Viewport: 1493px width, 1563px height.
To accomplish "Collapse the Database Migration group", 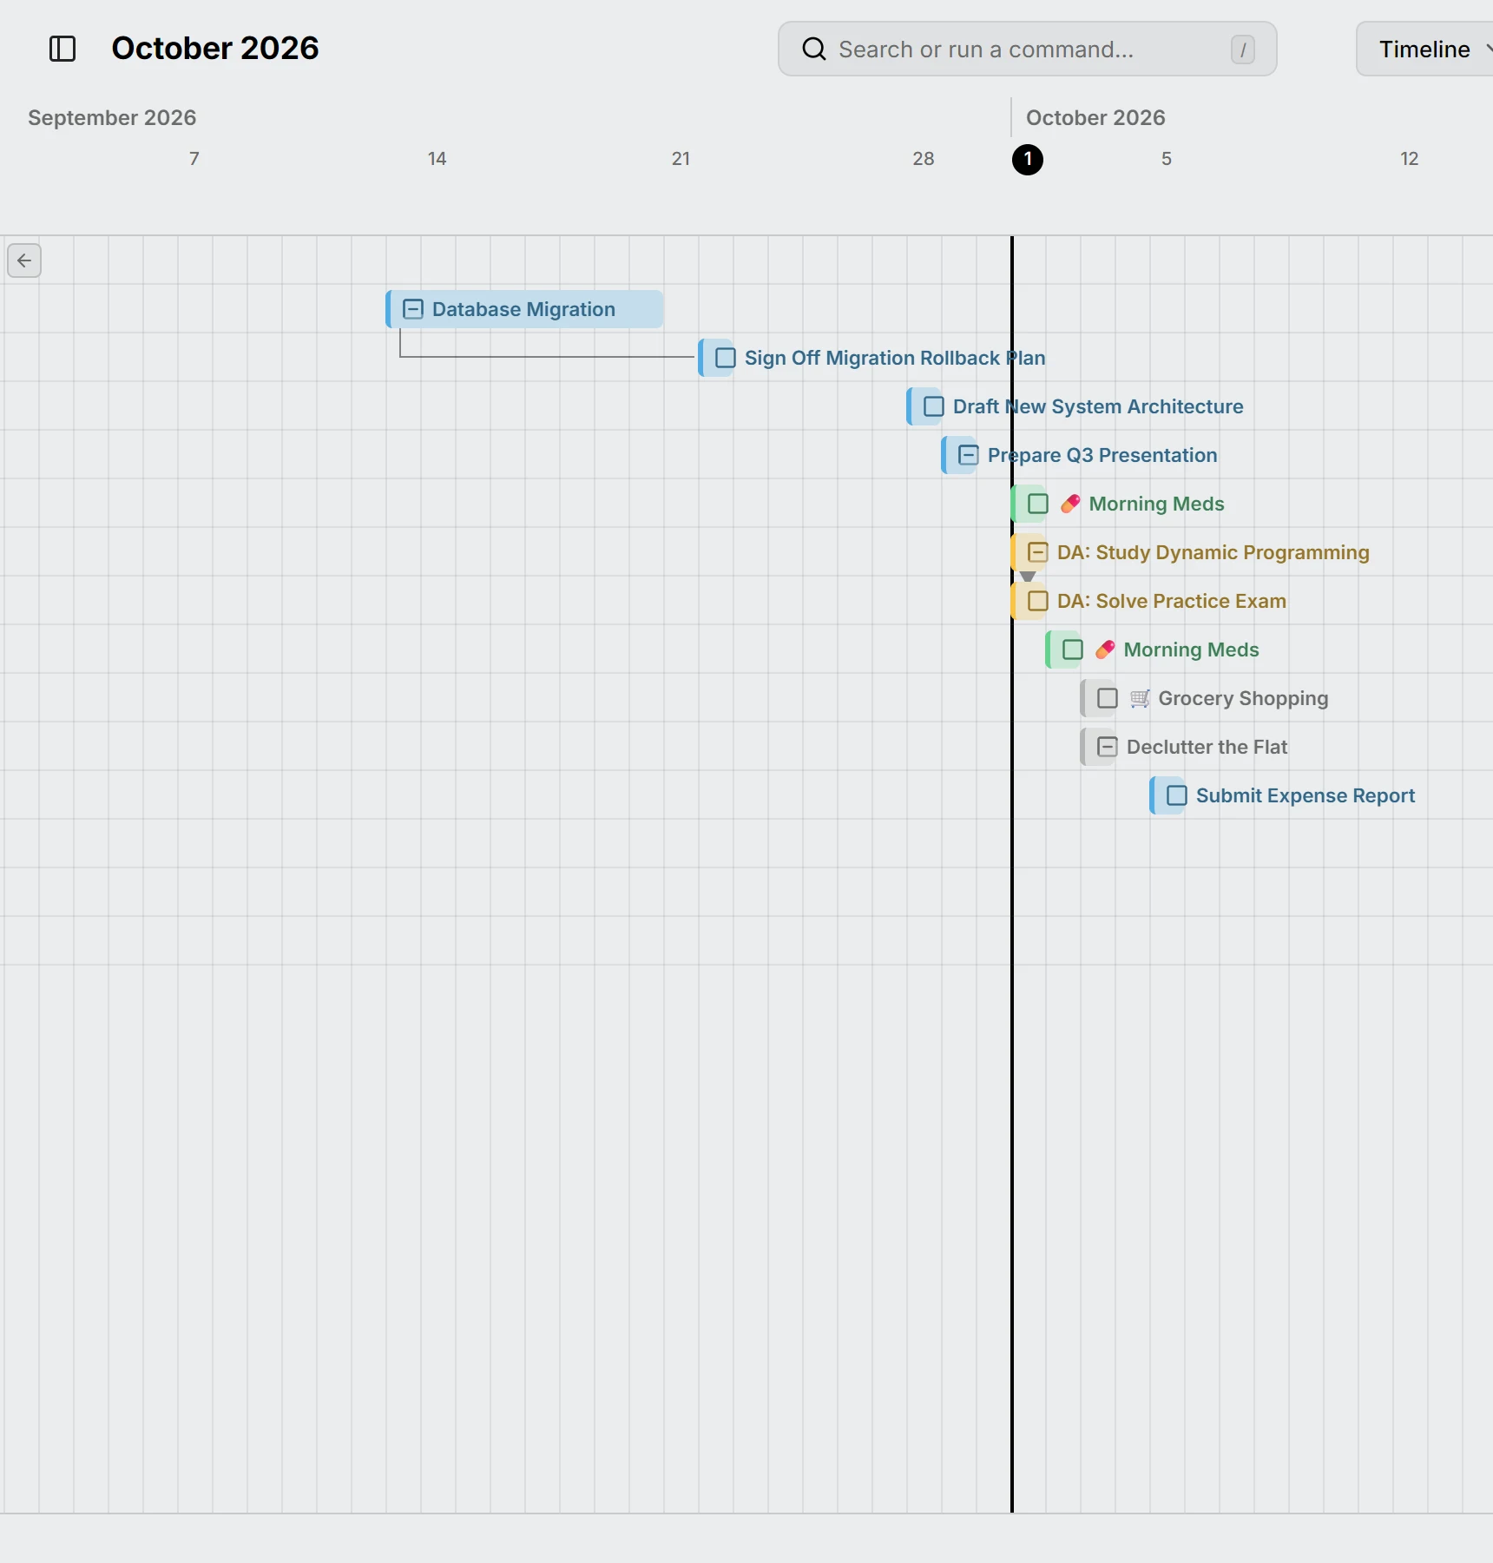I will [413, 309].
